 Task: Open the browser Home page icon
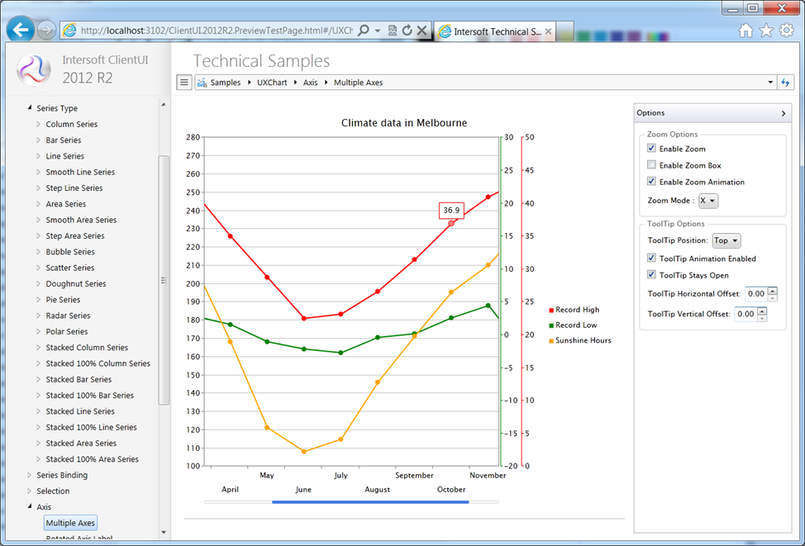pyautogui.click(x=746, y=31)
